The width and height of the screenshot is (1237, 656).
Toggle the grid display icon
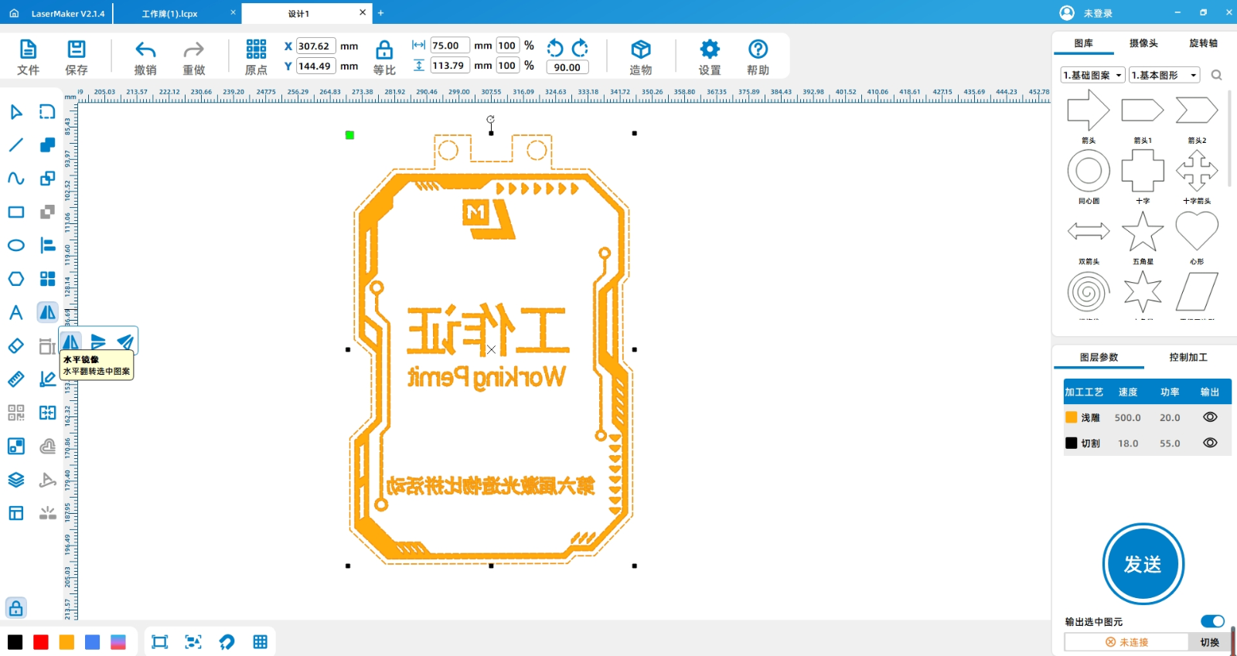coord(260,642)
